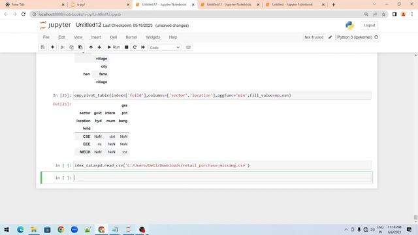This screenshot has width=418, height=235.
Task: Open the taskbar clock and date
Action: tap(394, 229)
